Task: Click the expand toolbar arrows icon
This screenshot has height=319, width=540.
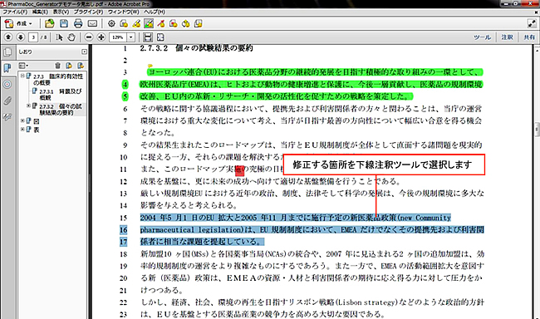Action: [532, 23]
